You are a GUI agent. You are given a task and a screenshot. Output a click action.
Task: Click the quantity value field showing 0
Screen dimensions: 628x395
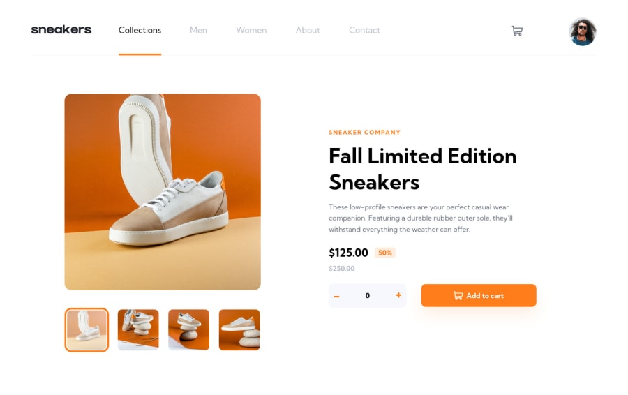[367, 296]
